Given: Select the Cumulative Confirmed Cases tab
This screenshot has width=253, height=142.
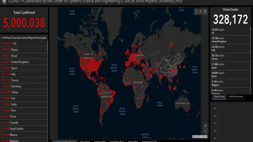Looking at the screenshot, I should point(64,141).
